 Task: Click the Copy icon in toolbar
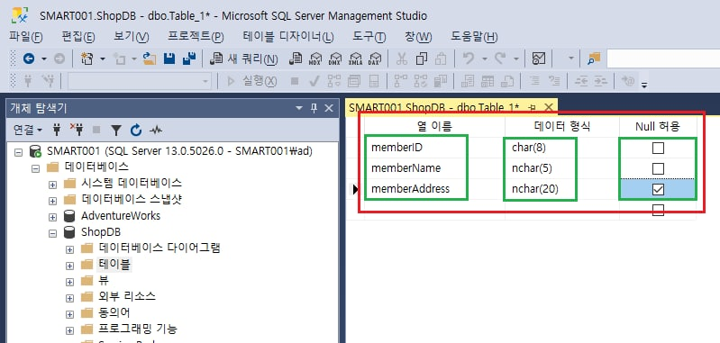422,59
